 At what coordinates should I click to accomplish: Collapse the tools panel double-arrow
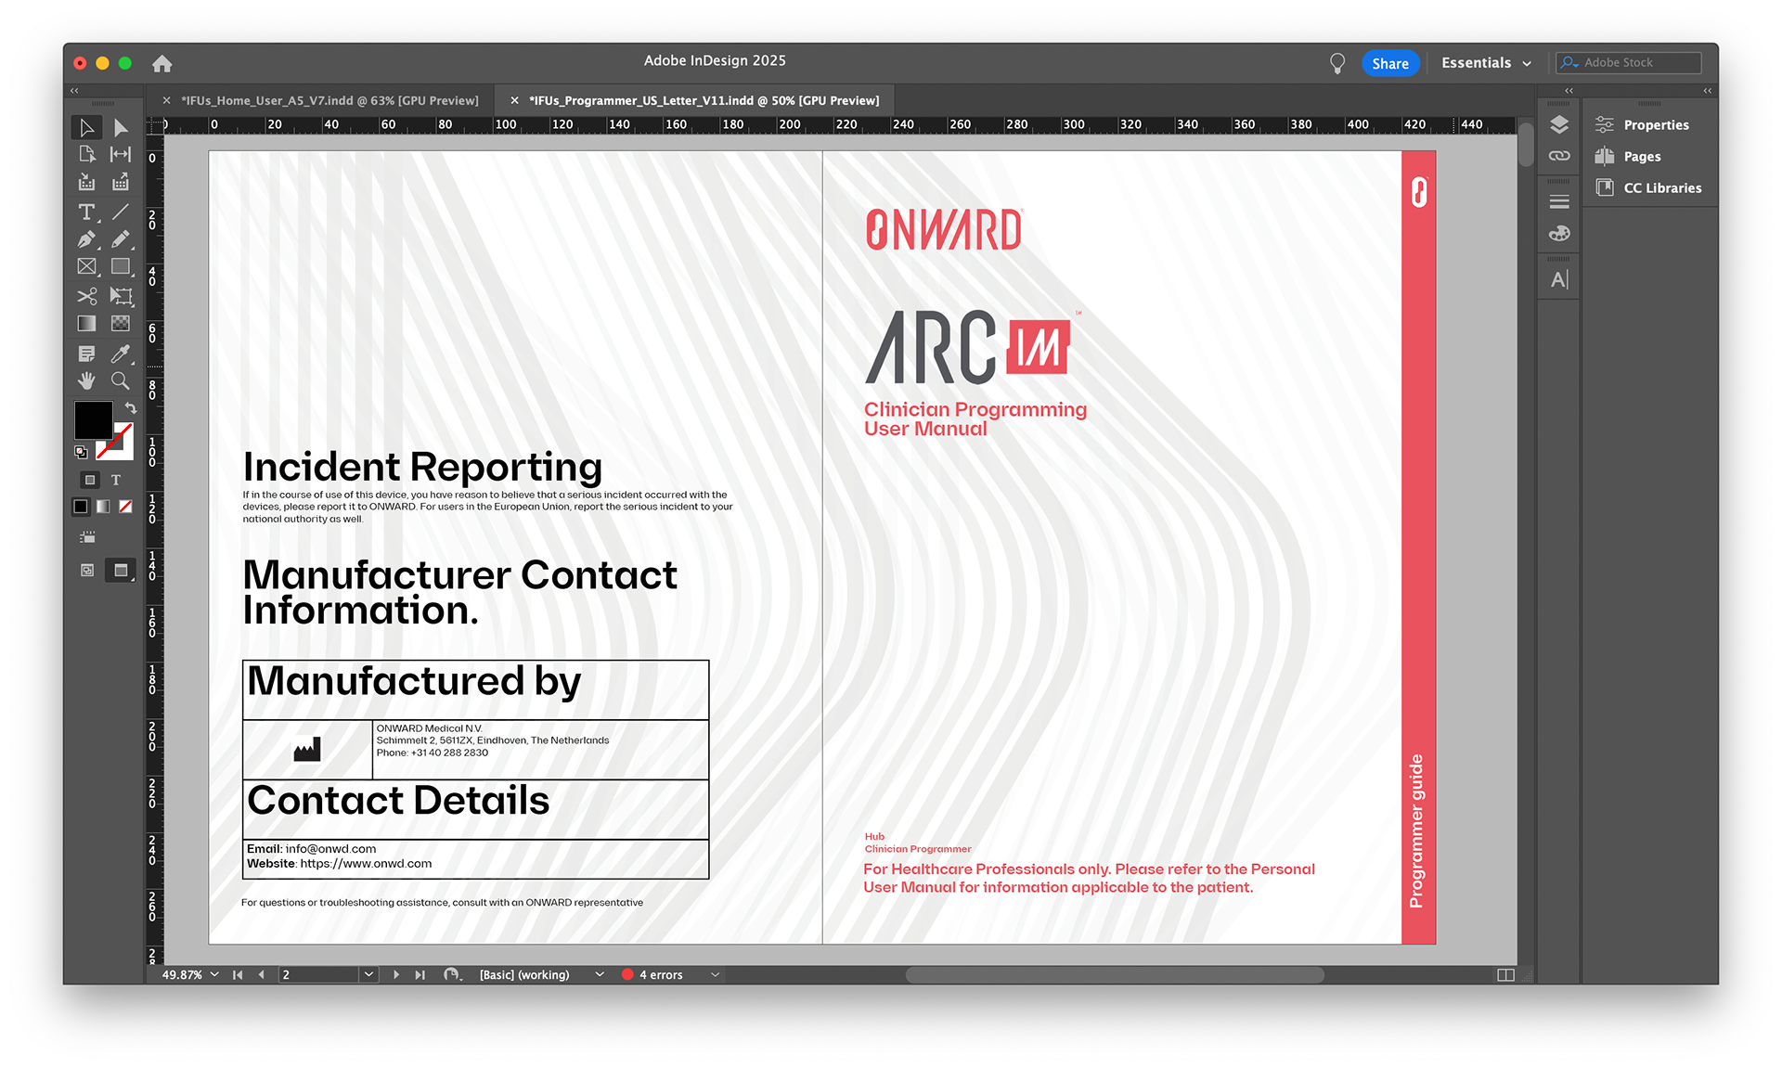click(74, 90)
